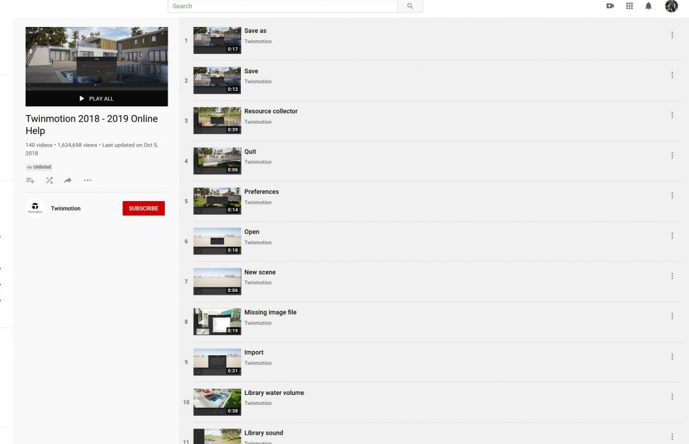Click the user profile avatar
The width and height of the screenshot is (689, 444).
click(x=671, y=6)
